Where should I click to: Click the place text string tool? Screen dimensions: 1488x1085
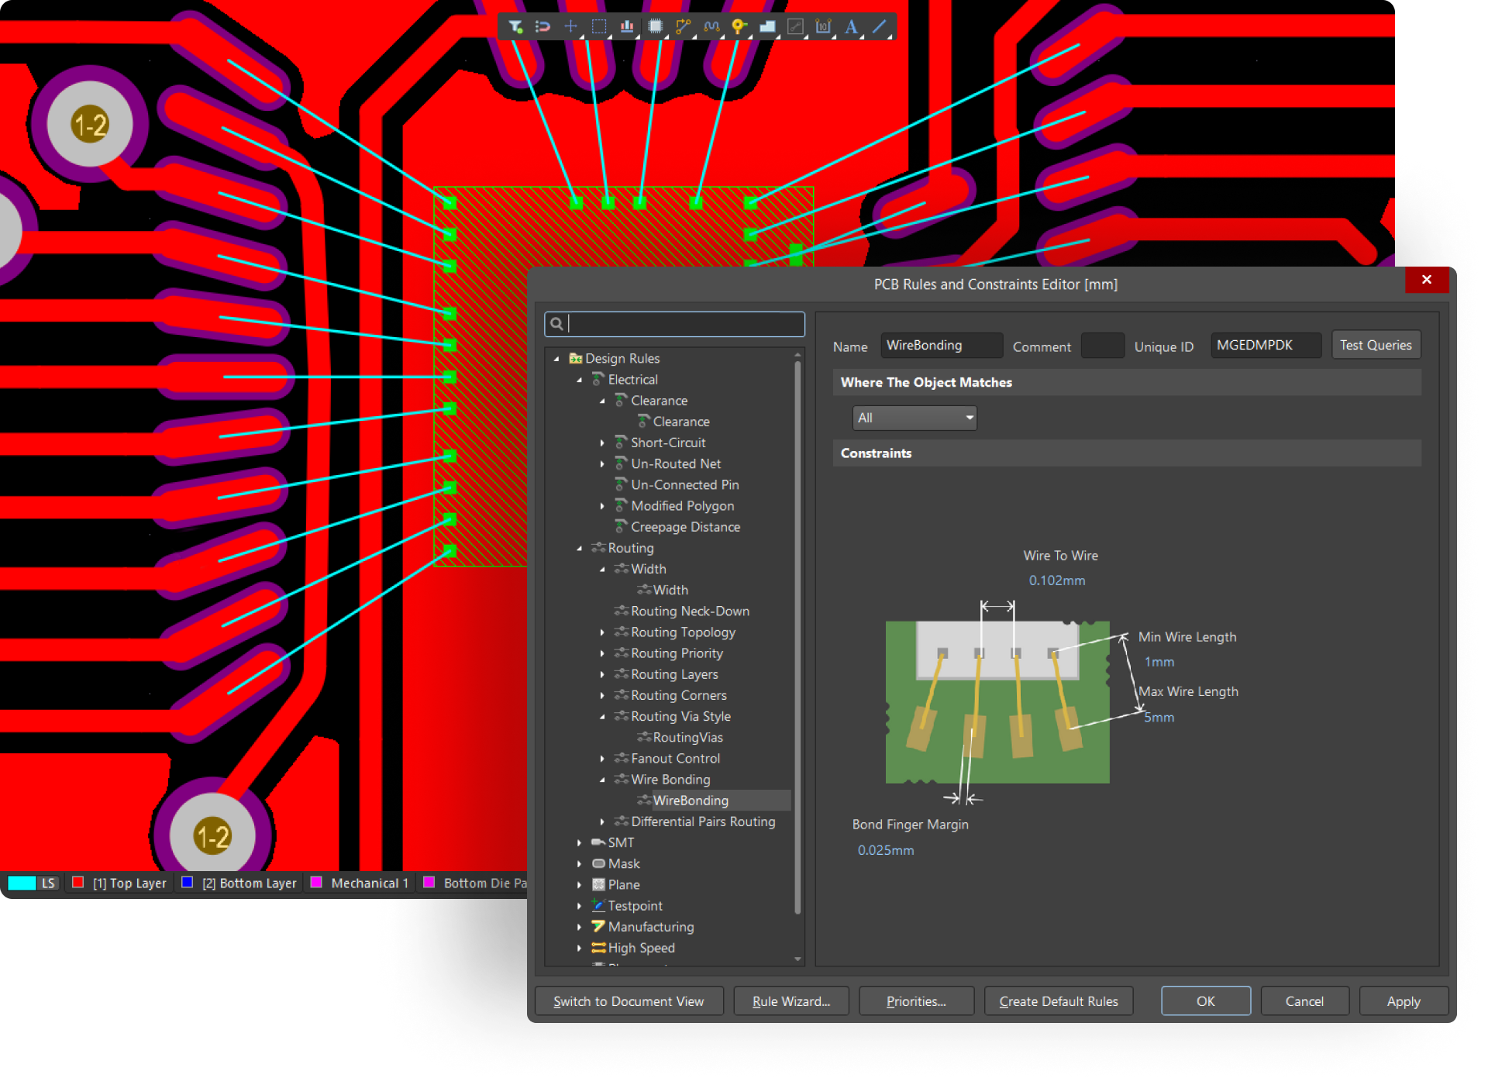point(851,26)
